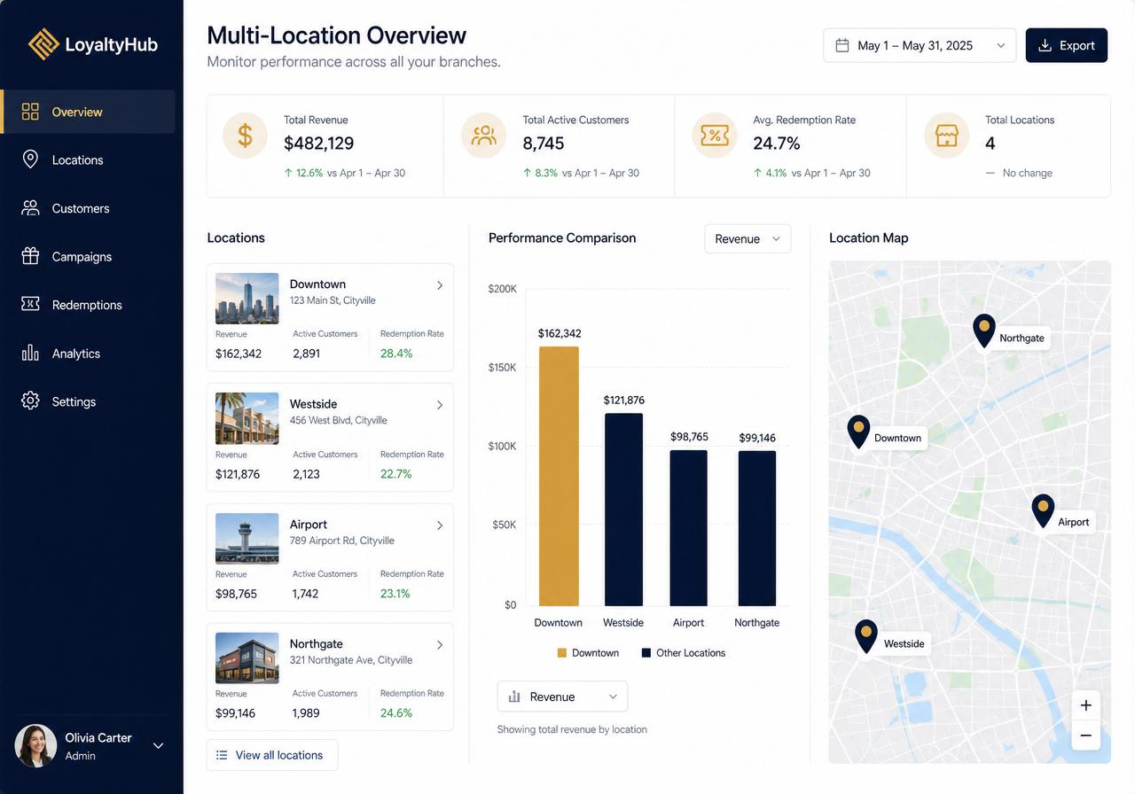Click the calendar icon in date picker
The height and width of the screenshot is (794, 1135).
[x=842, y=45]
